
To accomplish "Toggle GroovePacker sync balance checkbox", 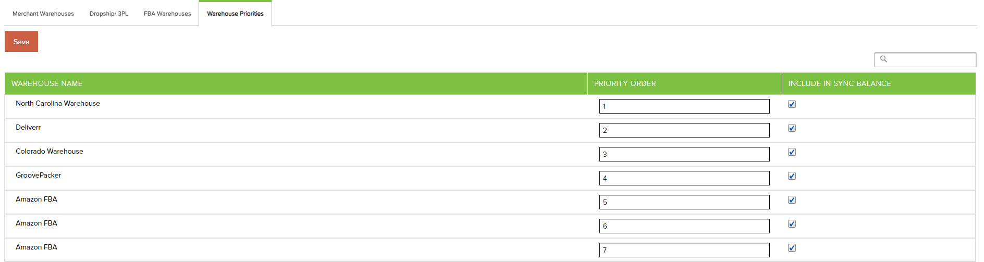I will [x=792, y=176].
